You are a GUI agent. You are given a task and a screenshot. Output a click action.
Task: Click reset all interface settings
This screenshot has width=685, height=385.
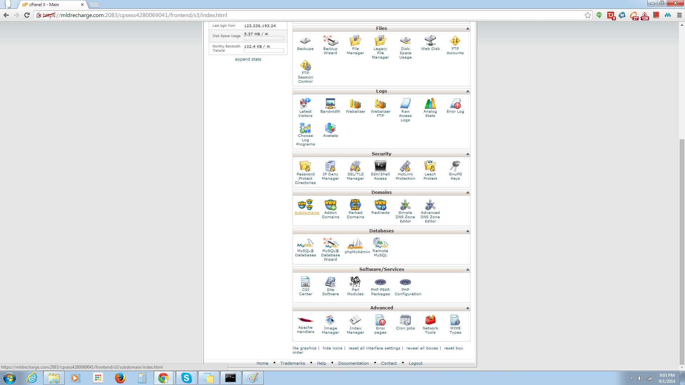click(374, 348)
